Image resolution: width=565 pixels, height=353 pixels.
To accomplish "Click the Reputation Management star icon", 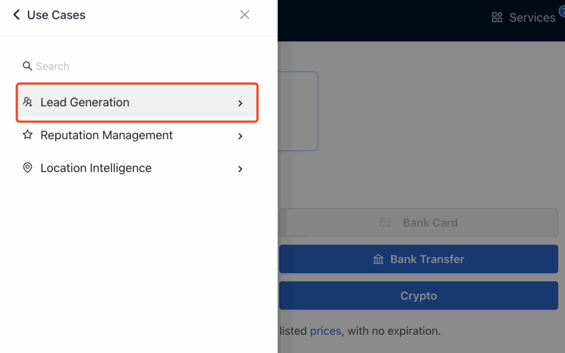I will point(28,135).
